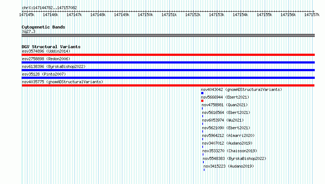Open nsv3407012 (Audano2019) variant label

pyautogui.click(x=227, y=143)
